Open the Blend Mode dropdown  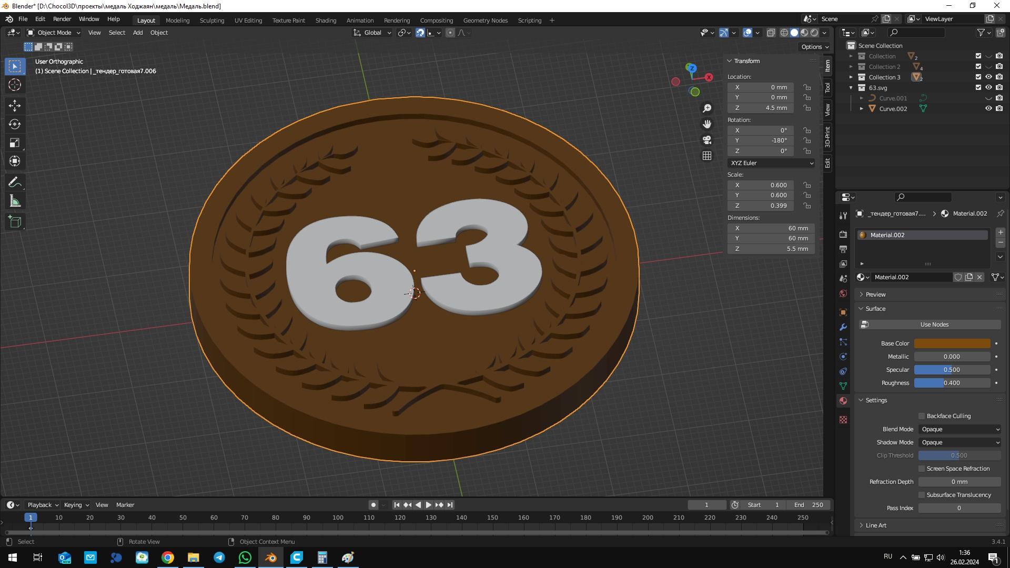tap(960, 429)
